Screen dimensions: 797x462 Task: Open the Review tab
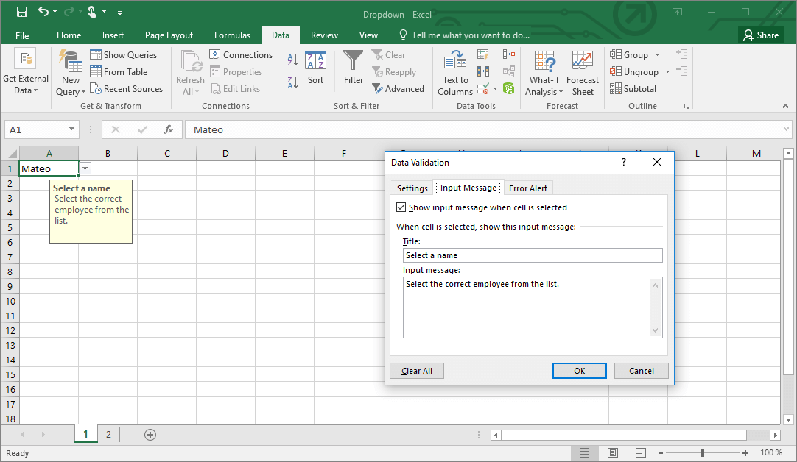(x=324, y=35)
